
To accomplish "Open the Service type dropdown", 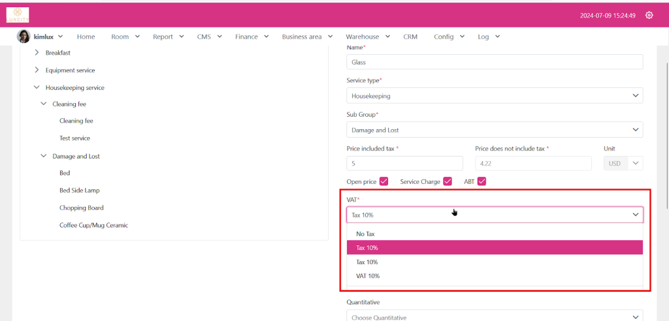I will click(x=494, y=96).
